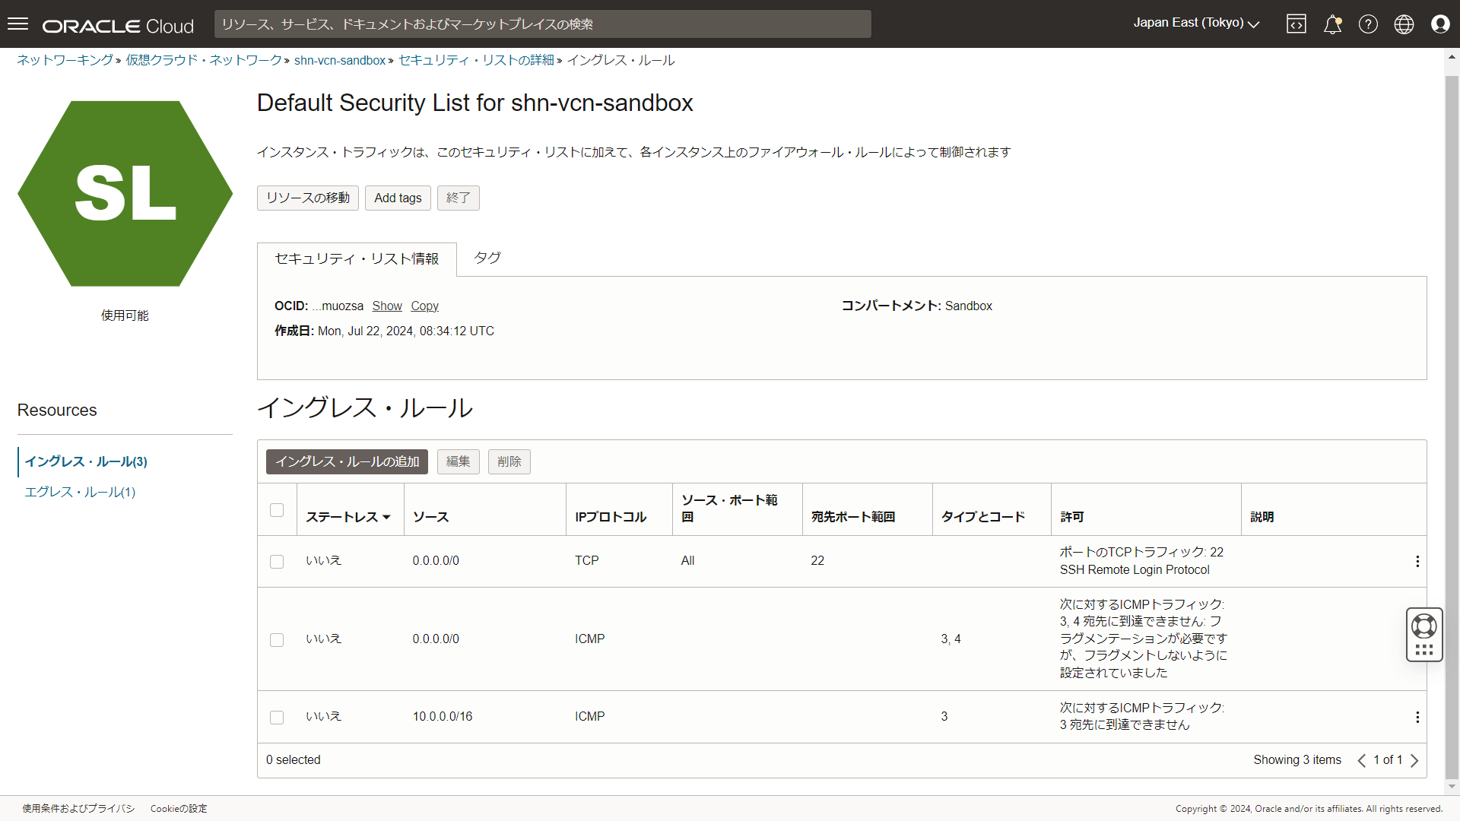Image resolution: width=1460 pixels, height=821 pixels.
Task: Go to 仮想クラウド・ネットワーク breadcrumb
Action: pos(204,60)
